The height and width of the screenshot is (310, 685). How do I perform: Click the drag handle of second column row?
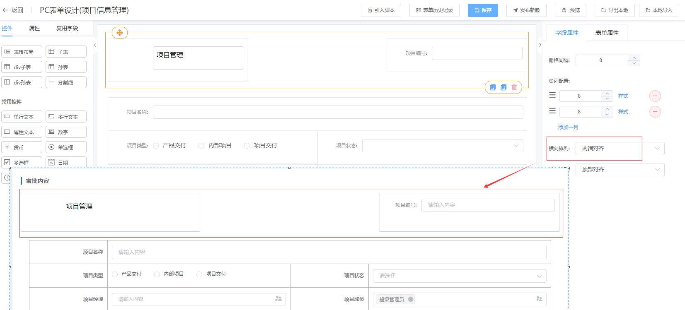(x=552, y=111)
